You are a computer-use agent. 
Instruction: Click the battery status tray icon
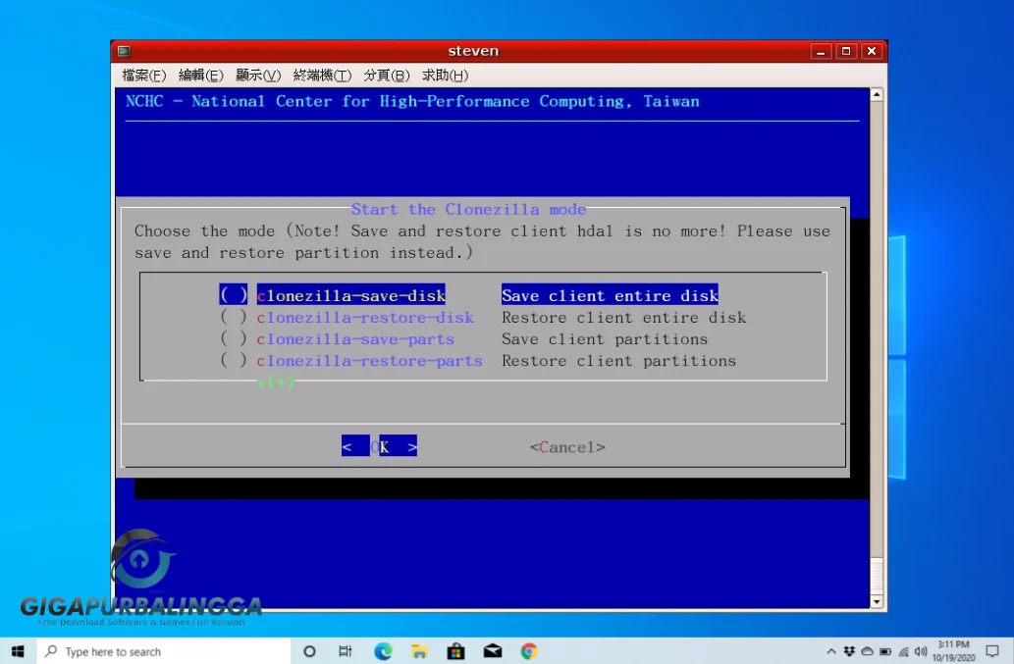click(885, 651)
